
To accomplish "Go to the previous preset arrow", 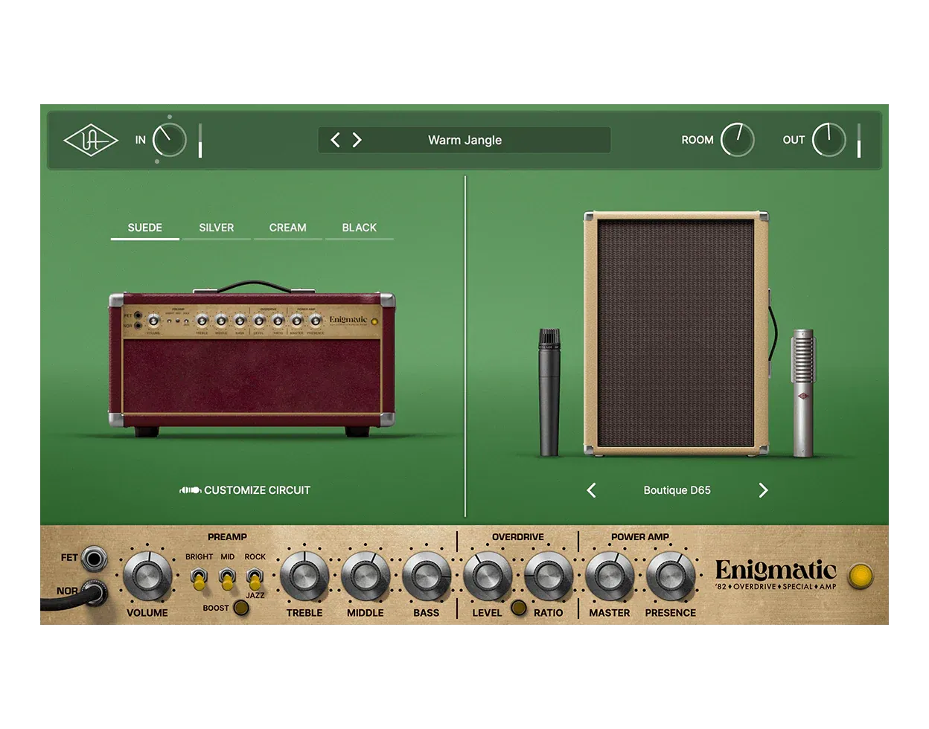I will point(335,140).
